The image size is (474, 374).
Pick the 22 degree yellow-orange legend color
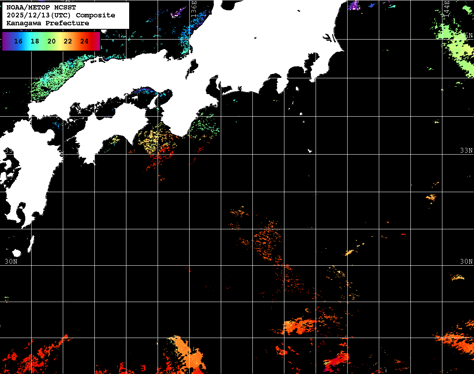(x=68, y=41)
